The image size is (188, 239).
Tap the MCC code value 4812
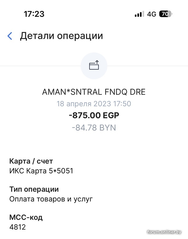[18, 227]
